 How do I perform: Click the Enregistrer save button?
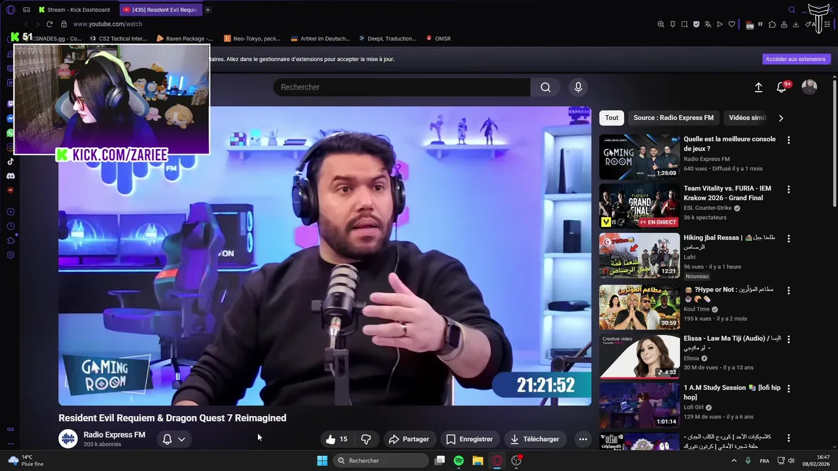(469, 439)
